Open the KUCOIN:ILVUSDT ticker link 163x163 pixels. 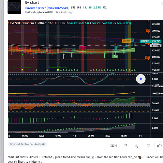(x=58, y=8)
